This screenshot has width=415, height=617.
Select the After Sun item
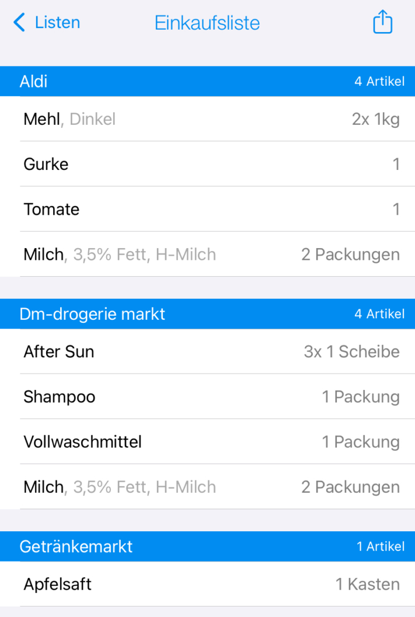point(207,351)
